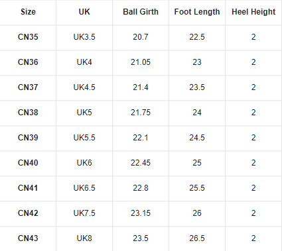Click the UK7.5 cell

pos(84,213)
